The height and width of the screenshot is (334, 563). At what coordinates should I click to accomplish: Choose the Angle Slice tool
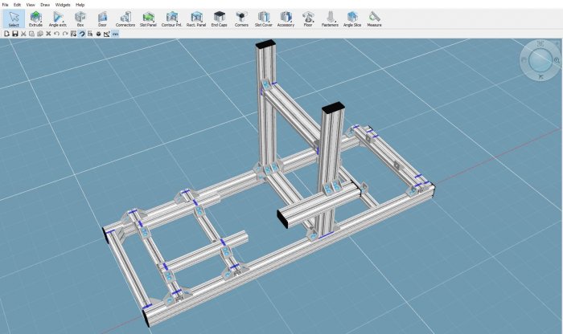click(x=352, y=18)
